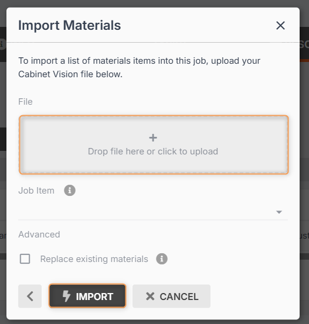The image size is (309, 324).
Task: Click the Advanced section label
Action: point(39,235)
